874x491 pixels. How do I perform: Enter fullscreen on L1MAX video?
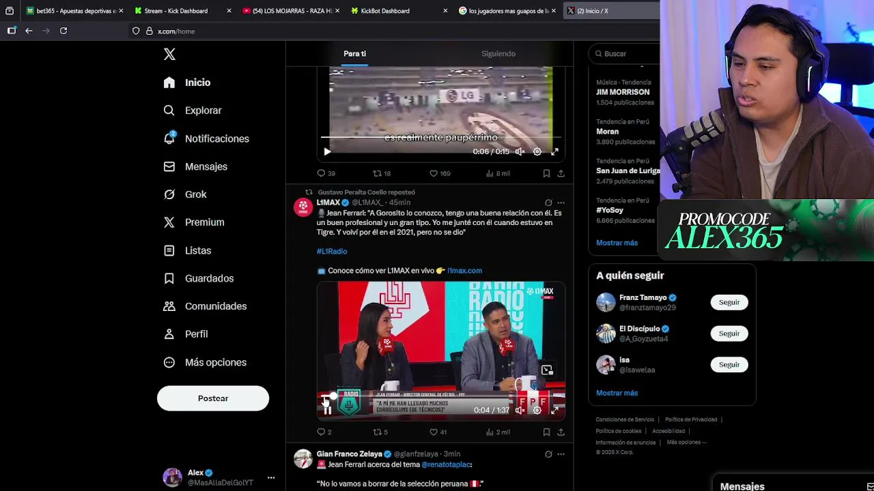tap(554, 410)
